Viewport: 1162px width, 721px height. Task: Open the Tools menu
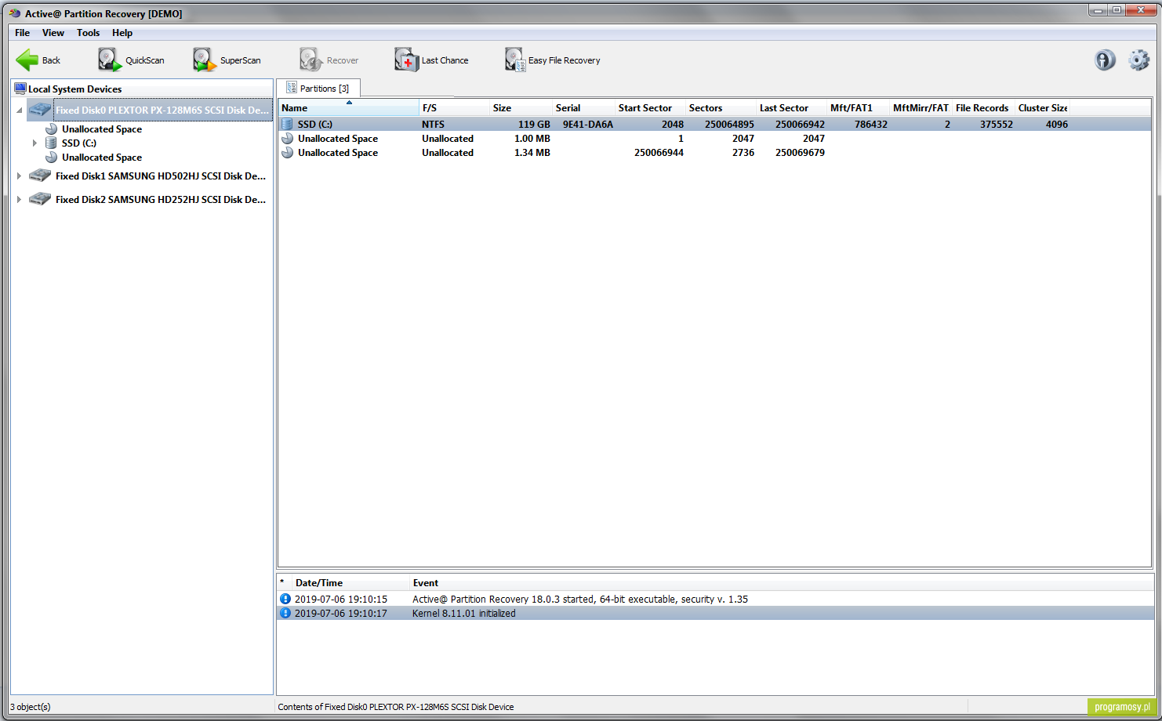pos(88,33)
